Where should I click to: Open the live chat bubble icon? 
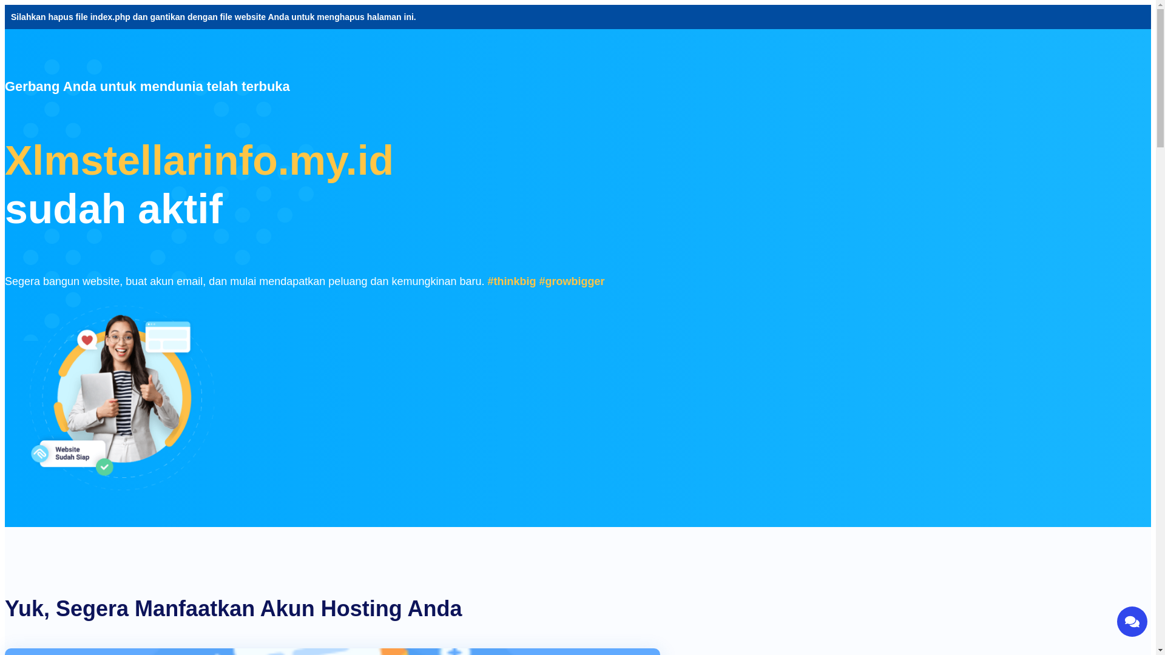[1132, 622]
